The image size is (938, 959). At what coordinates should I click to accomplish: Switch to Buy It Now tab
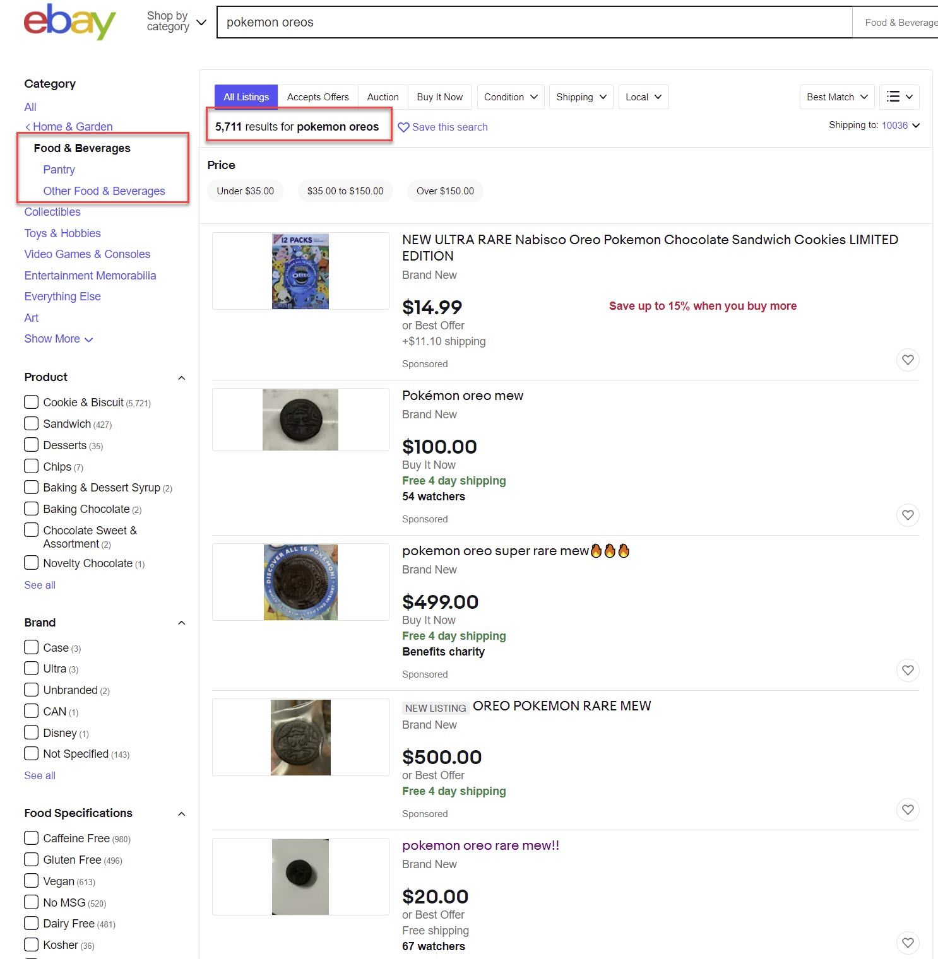click(x=439, y=97)
